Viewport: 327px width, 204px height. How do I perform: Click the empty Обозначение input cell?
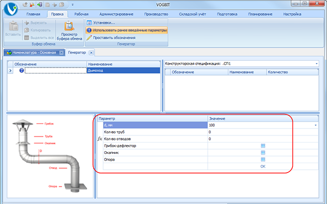(56, 71)
